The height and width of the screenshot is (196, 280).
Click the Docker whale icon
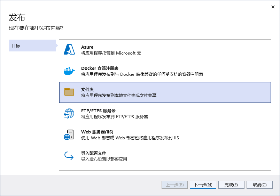point(69,71)
